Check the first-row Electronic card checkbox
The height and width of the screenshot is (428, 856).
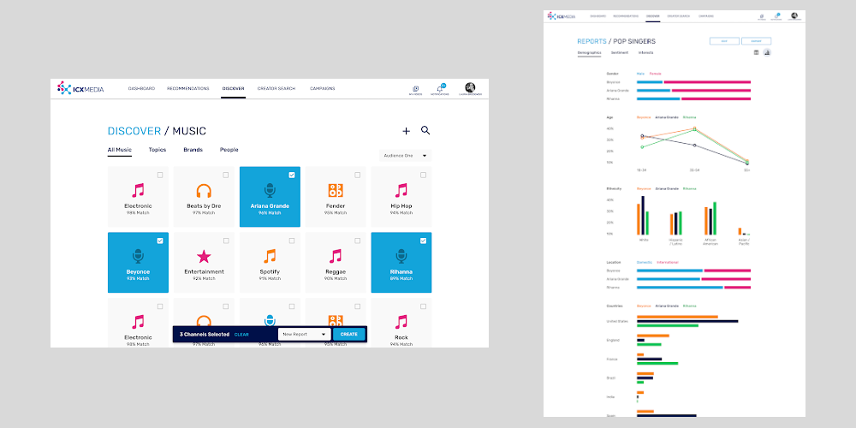pyautogui.click(x=160, y=175)
